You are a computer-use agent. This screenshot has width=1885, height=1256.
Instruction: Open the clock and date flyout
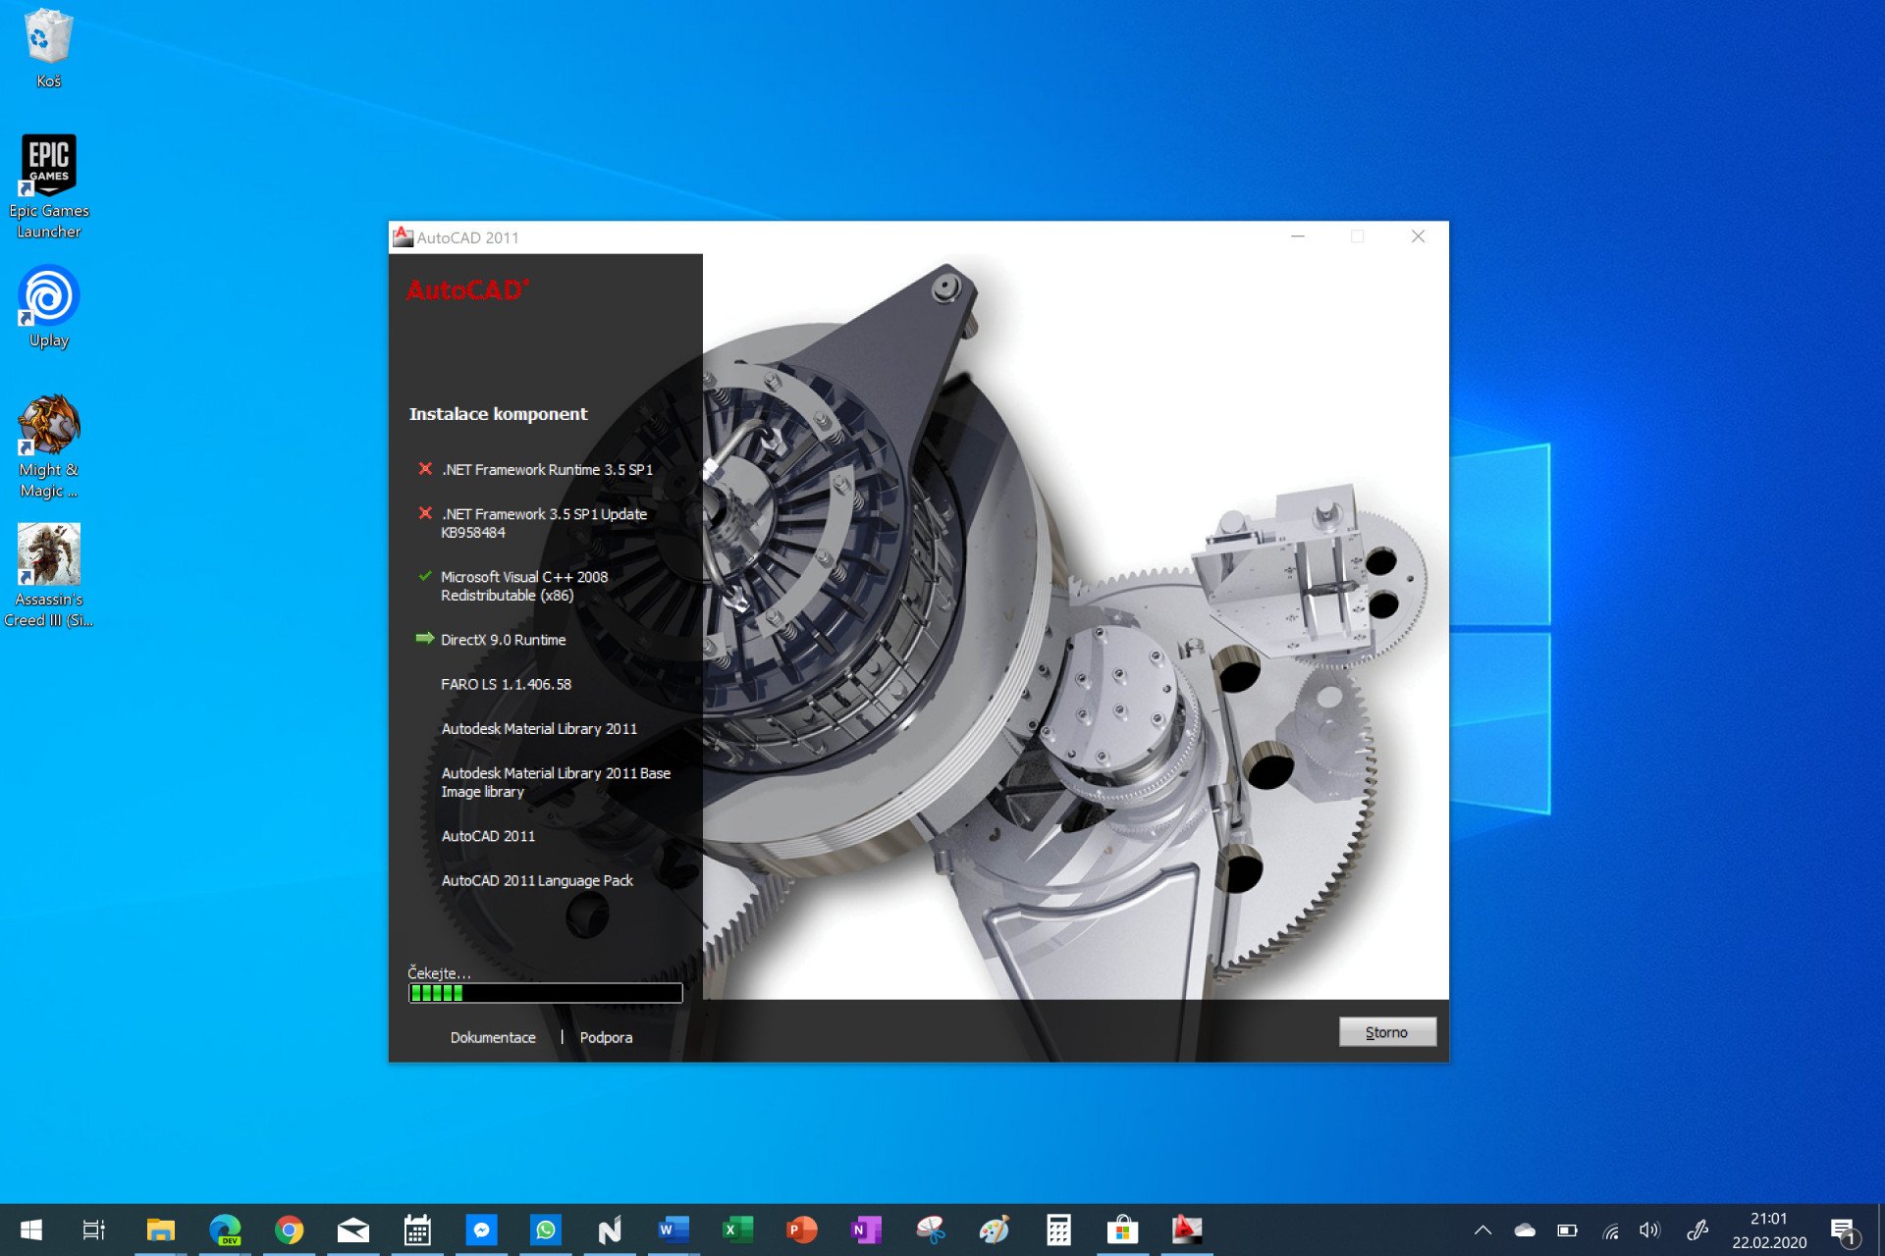pyautogui.click(x=1769, y=1230)
